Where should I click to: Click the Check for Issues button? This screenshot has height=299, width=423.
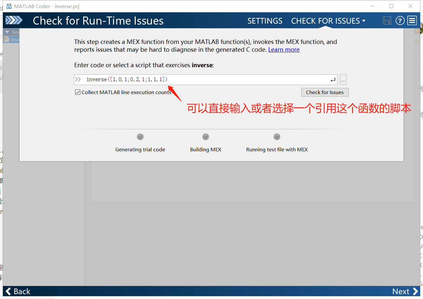point(325,92)
